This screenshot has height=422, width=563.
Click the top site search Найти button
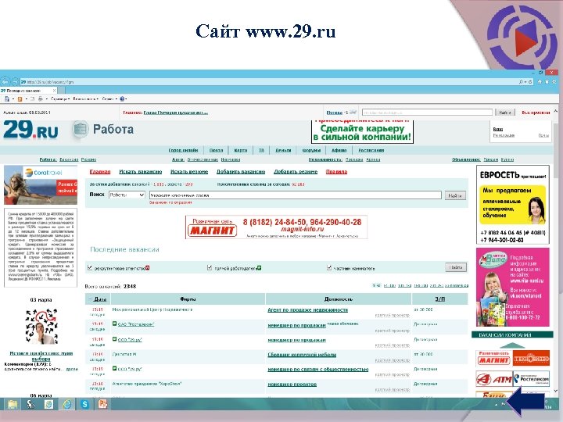(505, 113)
